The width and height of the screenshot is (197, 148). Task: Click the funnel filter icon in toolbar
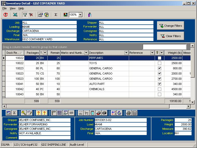[x=25, y=15]
